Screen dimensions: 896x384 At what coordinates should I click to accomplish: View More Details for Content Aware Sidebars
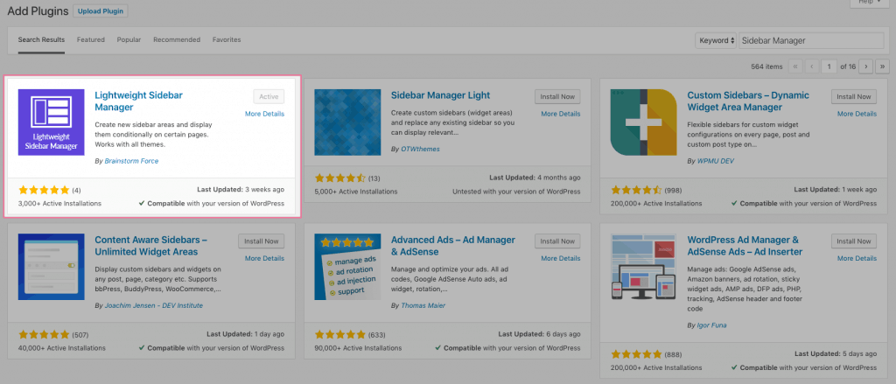[264, 258]
